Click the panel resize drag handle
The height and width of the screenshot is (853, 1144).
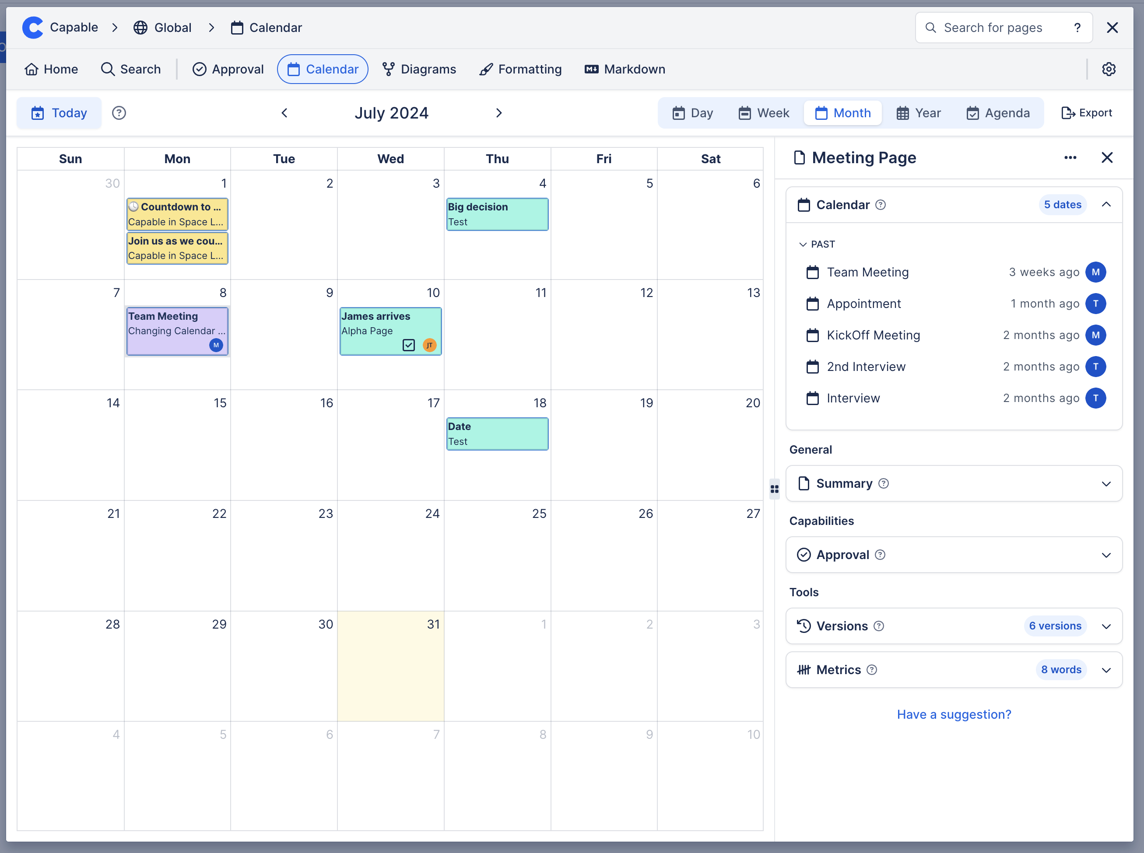point(774,489)
